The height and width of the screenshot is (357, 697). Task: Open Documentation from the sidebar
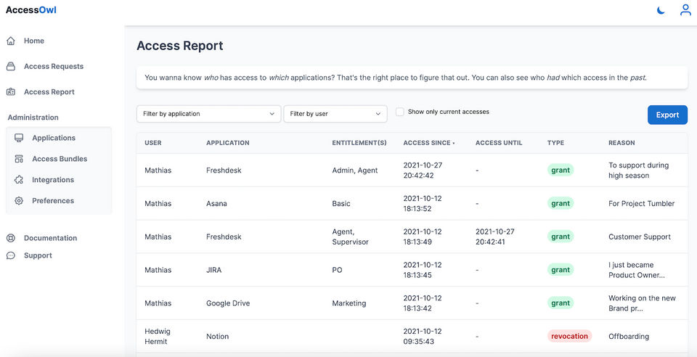tap(50, 238)
